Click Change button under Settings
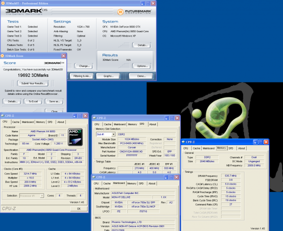Image resolution: width=283 pixels, height=231 pixels. [84, 66]
